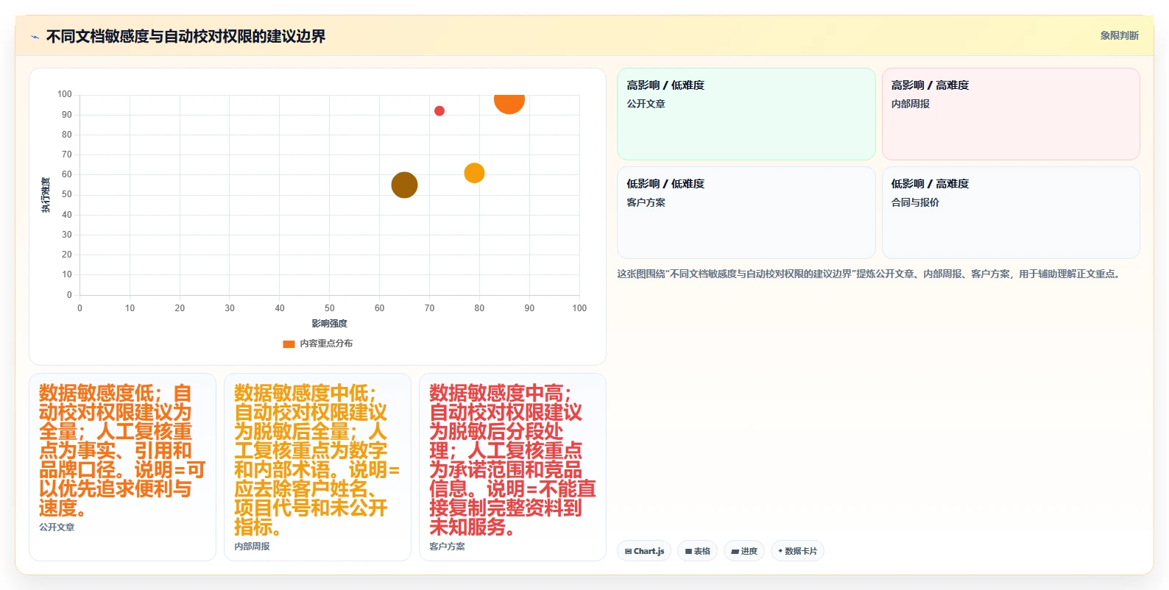Select the 低影响 / 低难度 quadrant card
This screenshot has width=1169, height=590.
click(746, 213)
